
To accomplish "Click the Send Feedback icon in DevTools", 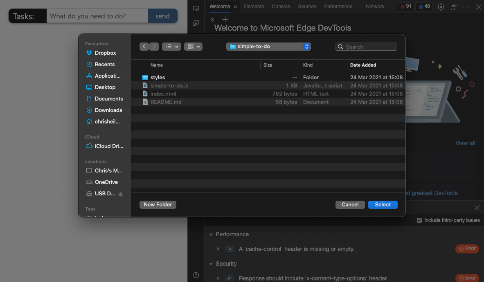I will coord(454,7).
